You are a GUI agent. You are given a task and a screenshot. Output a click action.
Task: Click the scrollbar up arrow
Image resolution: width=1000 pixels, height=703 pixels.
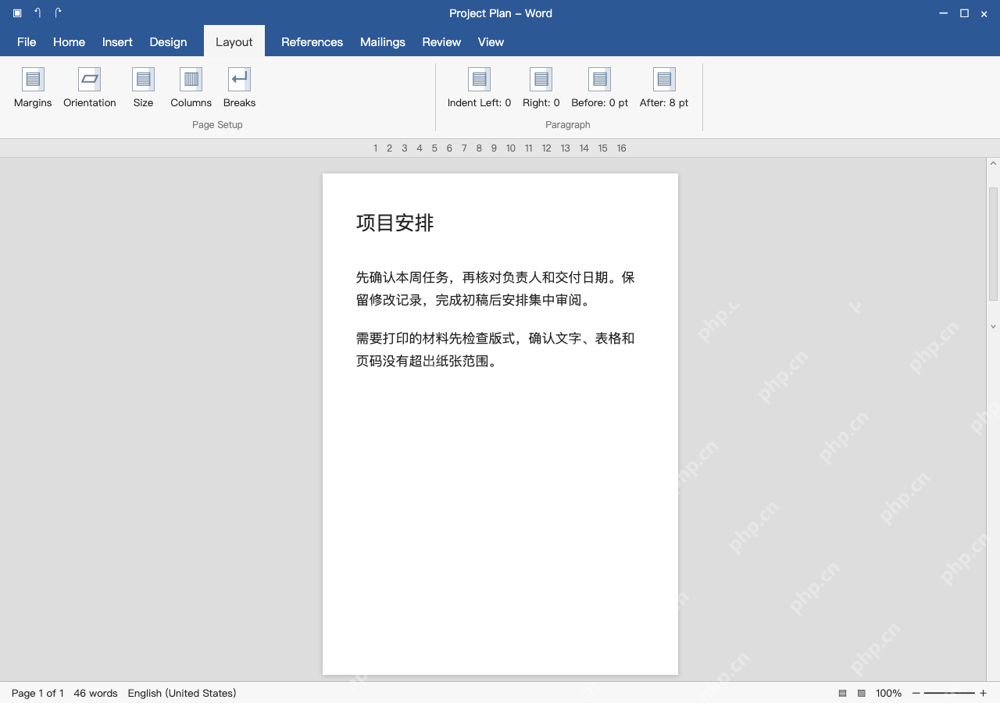(x=994, y=164)
